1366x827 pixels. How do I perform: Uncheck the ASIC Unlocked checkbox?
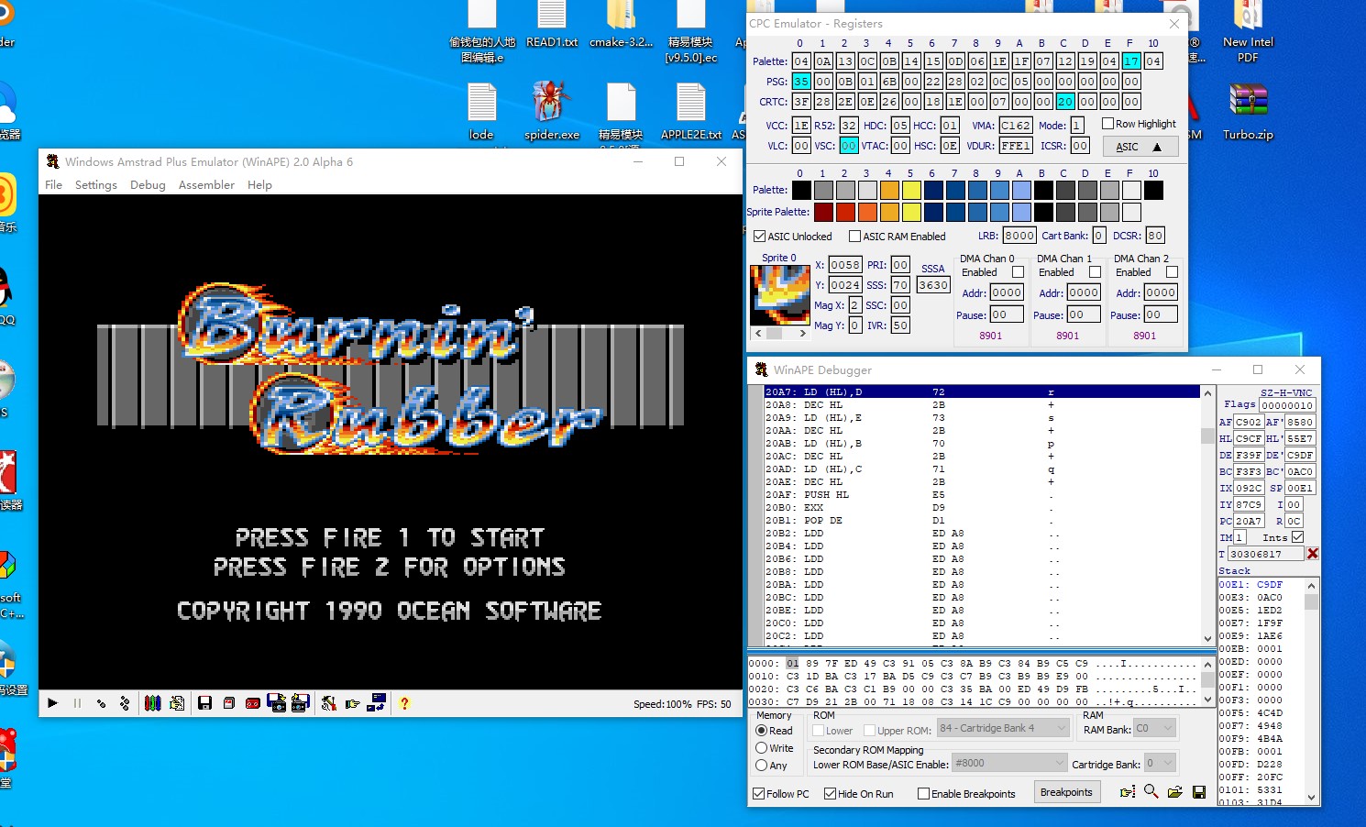[x=759, y=237]
